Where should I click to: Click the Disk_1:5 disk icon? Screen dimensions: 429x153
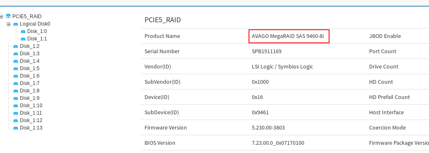coord(16,68)
